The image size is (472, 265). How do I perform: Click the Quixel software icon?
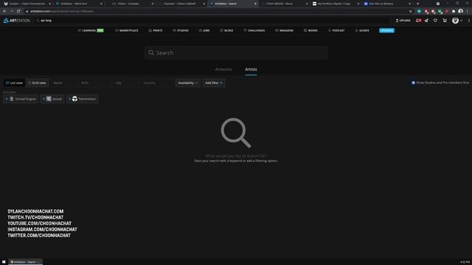49,99
